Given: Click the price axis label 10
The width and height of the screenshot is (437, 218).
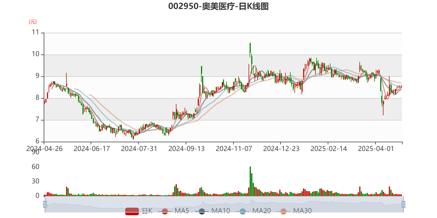Looking at the screenshot, I should click(36, 54).
